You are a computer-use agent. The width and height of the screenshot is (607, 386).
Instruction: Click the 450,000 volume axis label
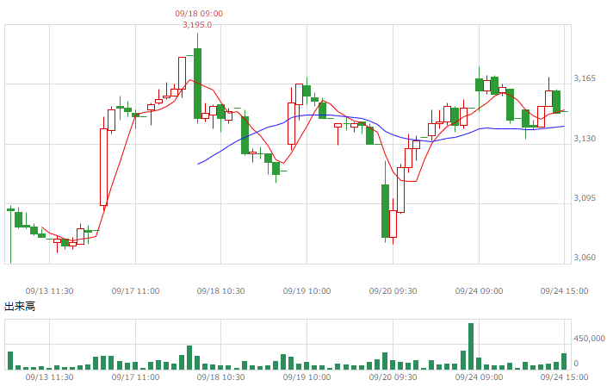(589, 339)
